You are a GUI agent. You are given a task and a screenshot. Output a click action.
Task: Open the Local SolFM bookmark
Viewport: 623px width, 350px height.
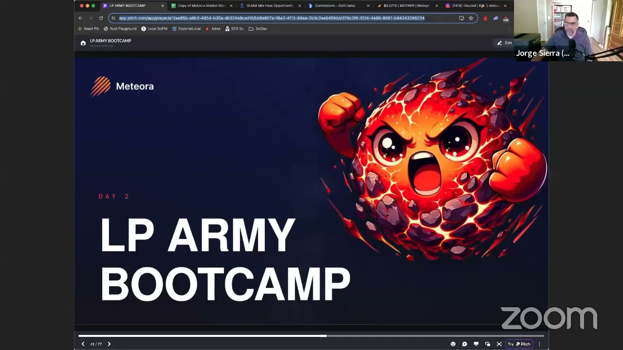tap(154, 29)
